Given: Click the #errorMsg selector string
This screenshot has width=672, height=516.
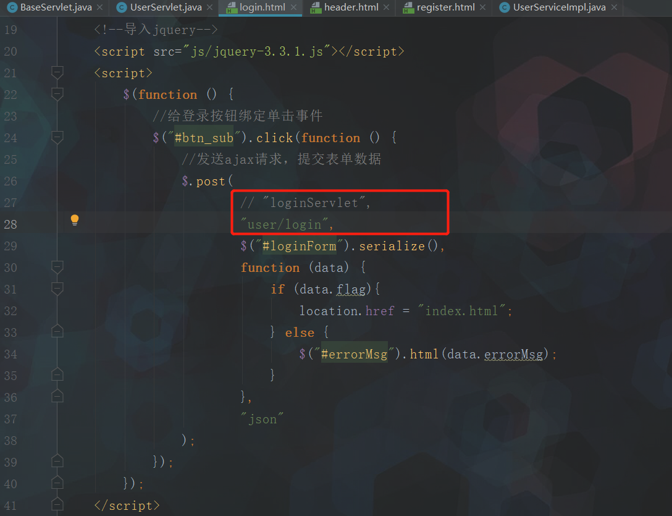Looking at the screenshot, I should 354,354.
